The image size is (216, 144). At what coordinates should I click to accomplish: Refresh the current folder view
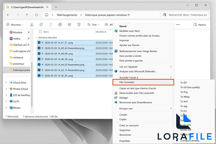pyautogui.click(x=36, y=15)
